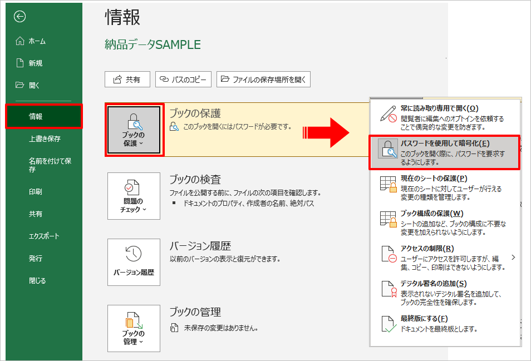Click lock-and-key icon of パスワードを使用して暗号化

[388, 149]
